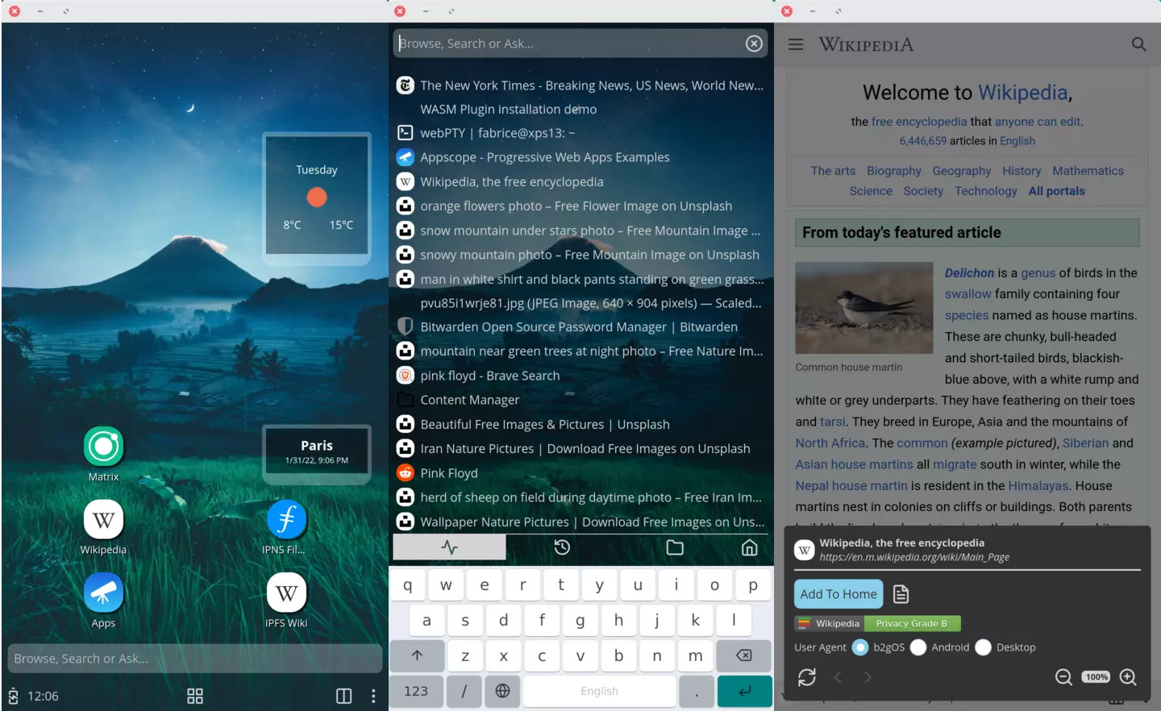Open the Matrix app on the homescreen
The height and width of the screenshot is (711, 1161).
103,447
